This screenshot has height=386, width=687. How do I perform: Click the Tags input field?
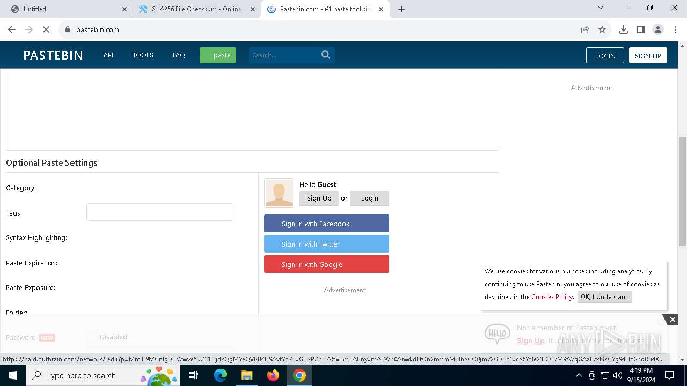coord(159,212)
